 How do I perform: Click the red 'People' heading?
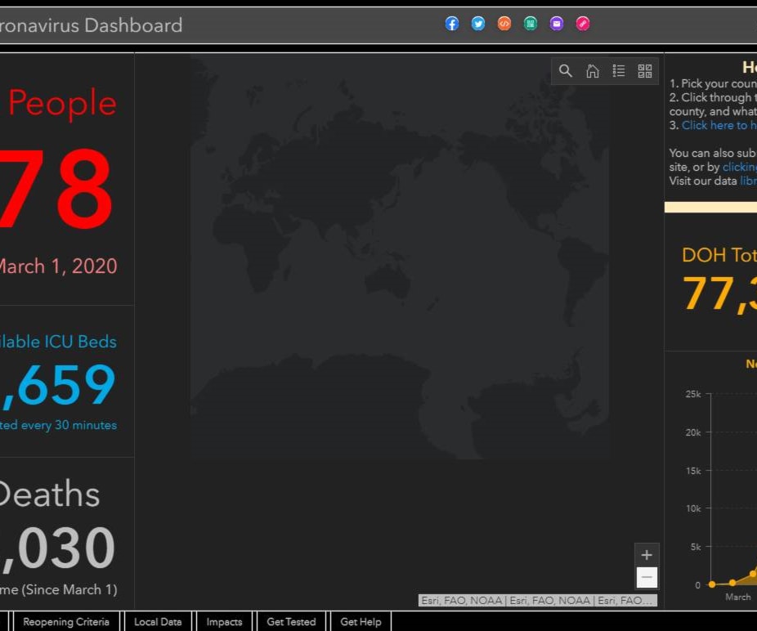(x=63, y=103)
